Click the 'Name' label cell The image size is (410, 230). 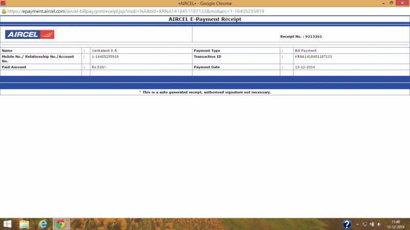coord(7,50)
